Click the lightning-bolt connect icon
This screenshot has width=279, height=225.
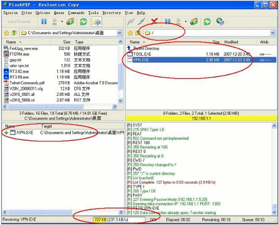pyautogui.click(x=131, y=21)
